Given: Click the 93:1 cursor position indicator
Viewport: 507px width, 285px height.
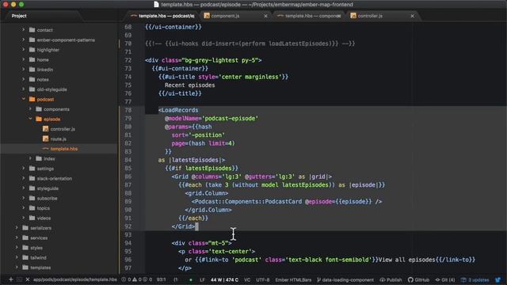Looking at the screenshot, I should tap(161, 279).
